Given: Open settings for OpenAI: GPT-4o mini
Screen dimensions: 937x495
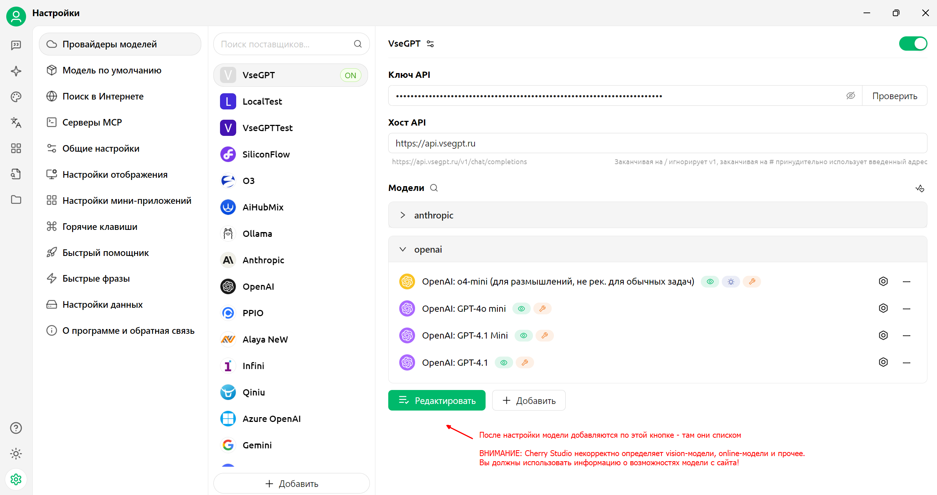Looking at the screenshot, I should pos(883,308).
